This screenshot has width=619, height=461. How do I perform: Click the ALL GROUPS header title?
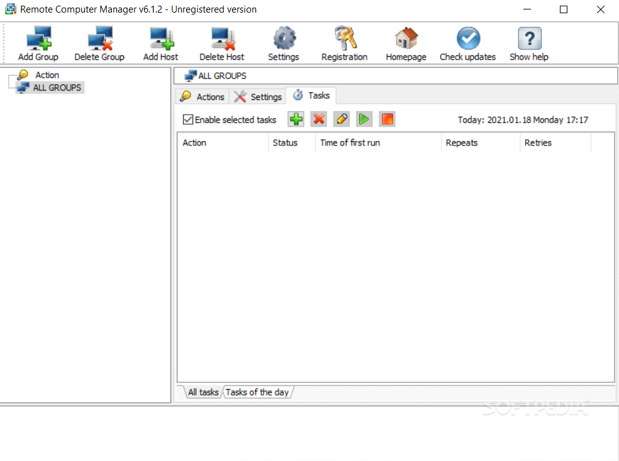pyautogui.click(x=222, y=76)
